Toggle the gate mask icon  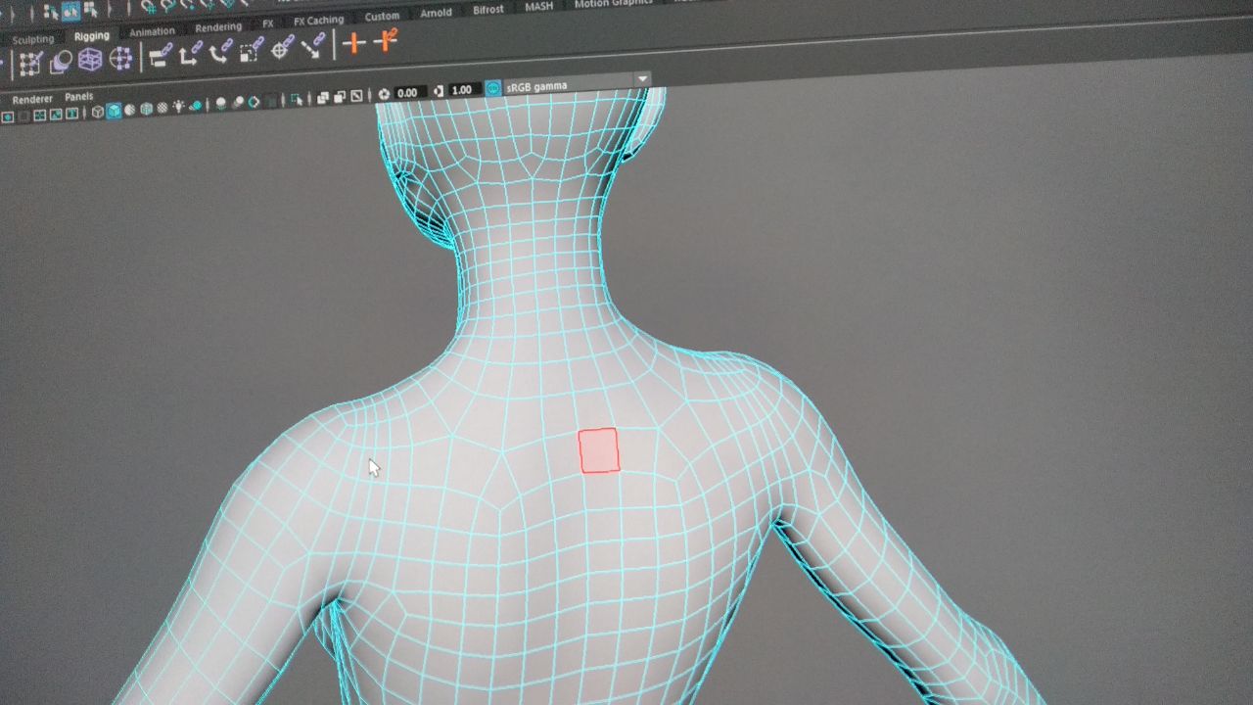coord(23,117)
